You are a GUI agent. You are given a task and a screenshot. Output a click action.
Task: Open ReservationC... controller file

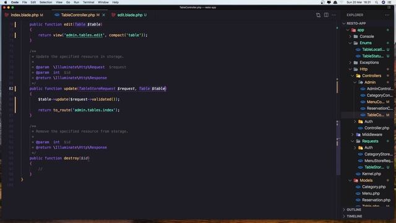pos(379,108)
